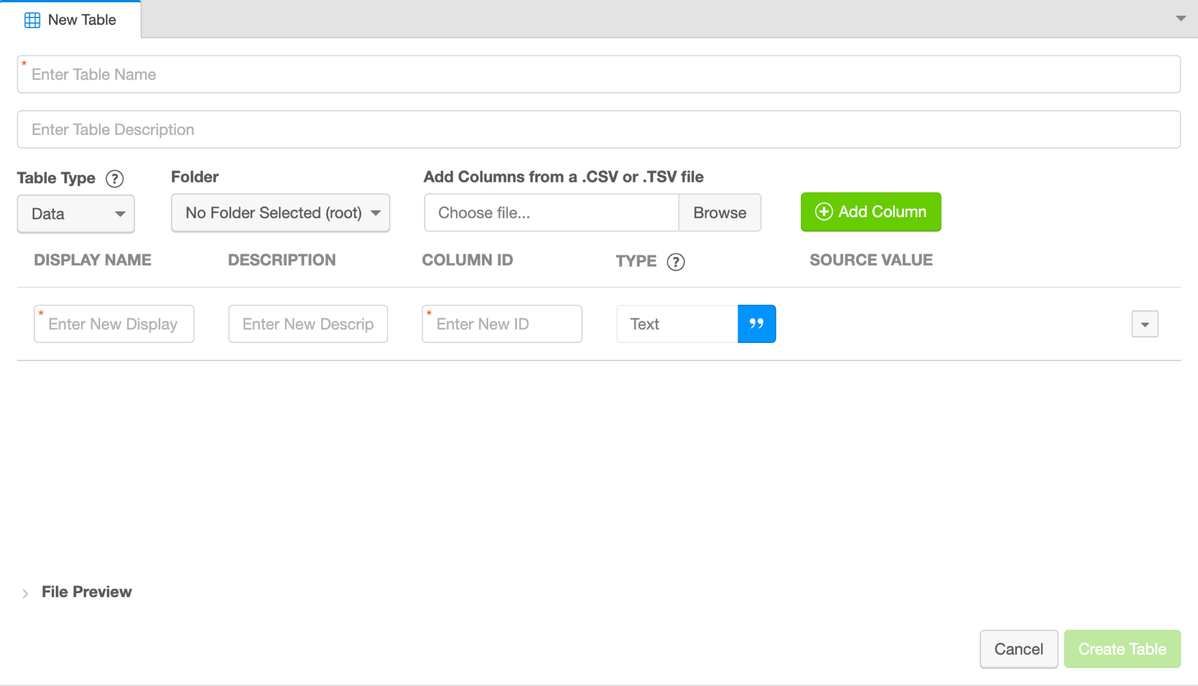Click the grid icon on New Table tab
Viewport: 1198px width, 686px height.
(32, 20)
